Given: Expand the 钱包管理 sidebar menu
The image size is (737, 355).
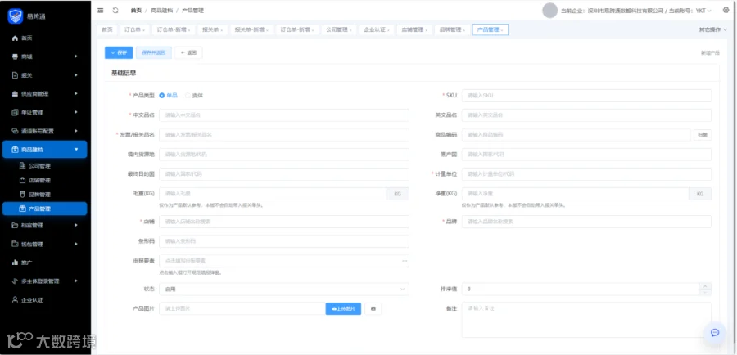Looking at the screenshot, I should pyautogui.click(x=76, y=245).
